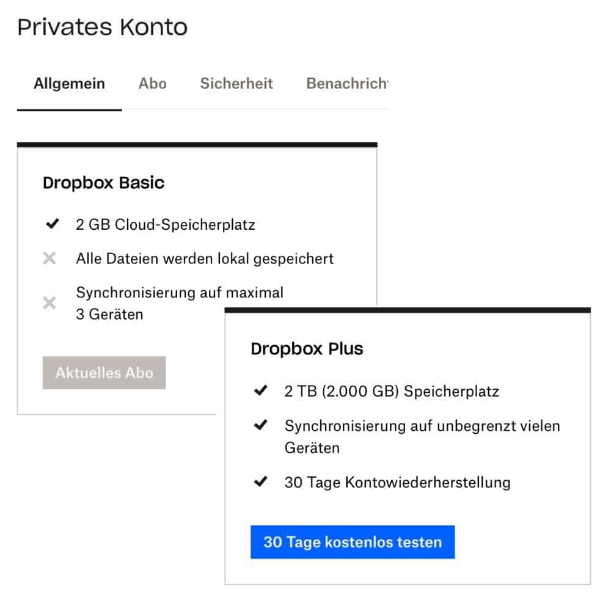This screenshot has width=611, height=611.
Task: Select the Dropbox Basic heading
Action: [x=104, y=183]
